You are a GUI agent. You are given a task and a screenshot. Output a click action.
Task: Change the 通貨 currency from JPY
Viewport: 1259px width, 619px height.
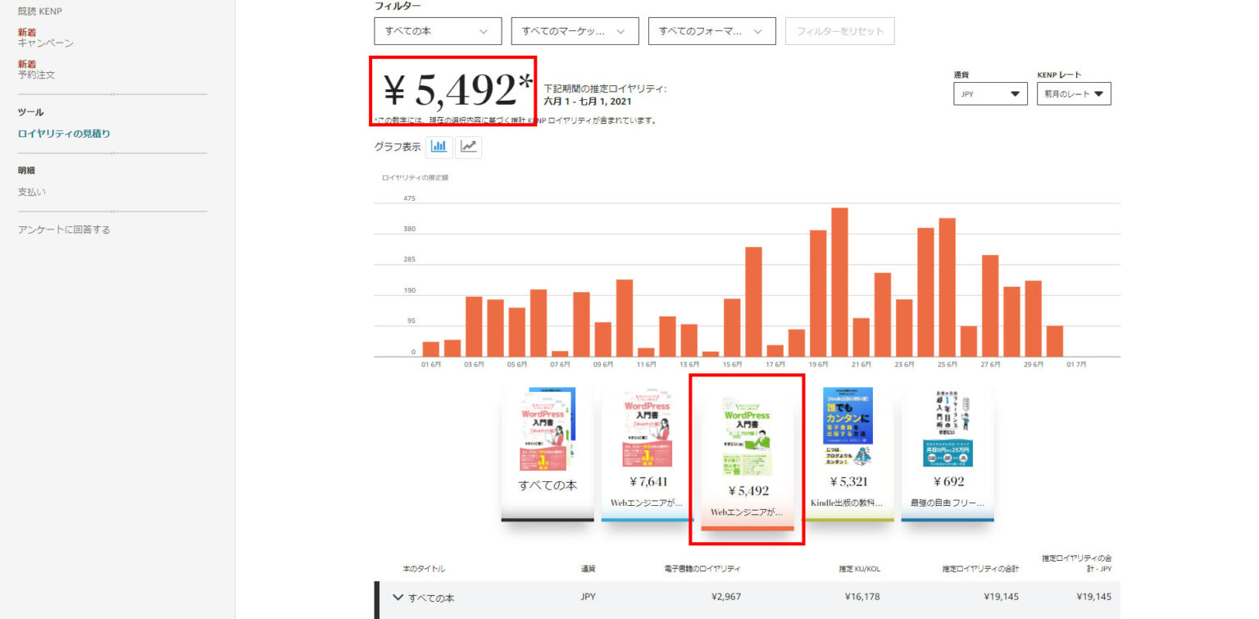point(989,93)
